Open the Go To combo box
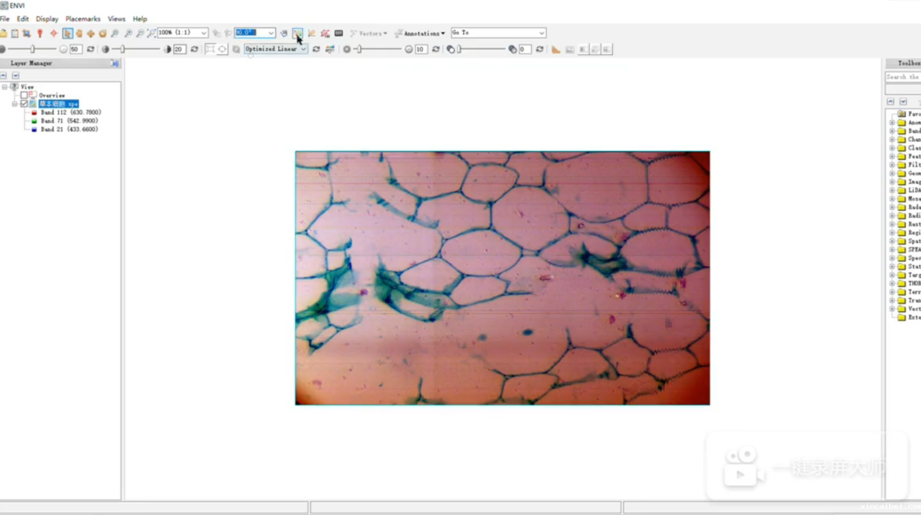Screen dimensions: 921x515 click(498, 33)
